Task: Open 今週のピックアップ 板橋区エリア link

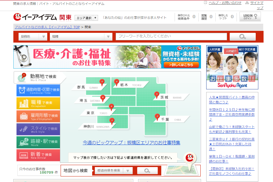Action: coord(132,143)
